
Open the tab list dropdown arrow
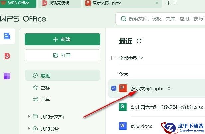(x=175, y=3)
